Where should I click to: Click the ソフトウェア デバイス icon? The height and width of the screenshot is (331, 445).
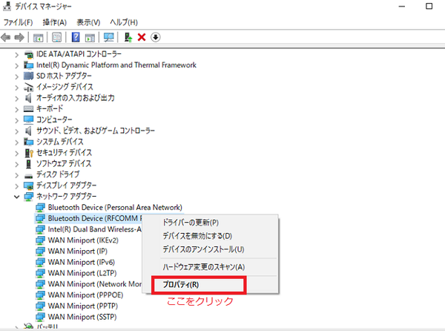coord(29,164)
